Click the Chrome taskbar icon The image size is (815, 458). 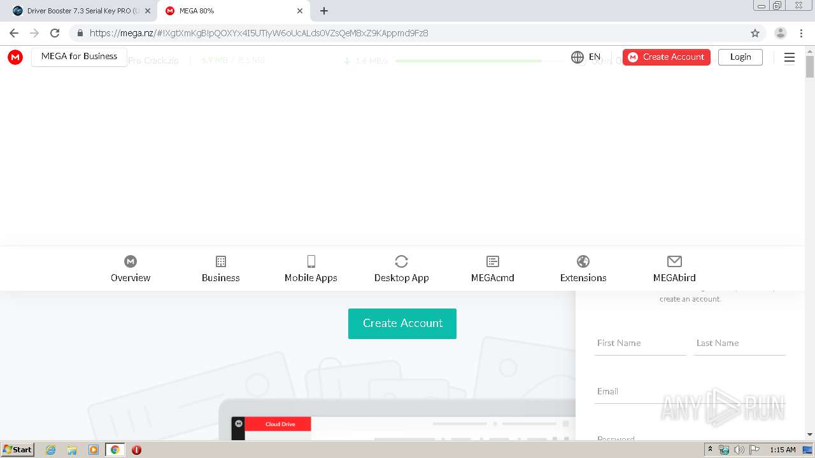[x=115, y=450]
